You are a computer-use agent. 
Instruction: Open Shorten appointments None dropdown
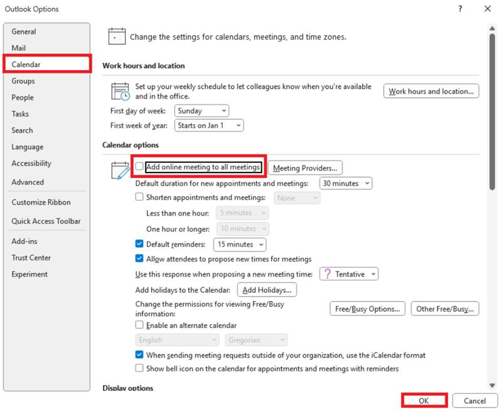point(297,198)
